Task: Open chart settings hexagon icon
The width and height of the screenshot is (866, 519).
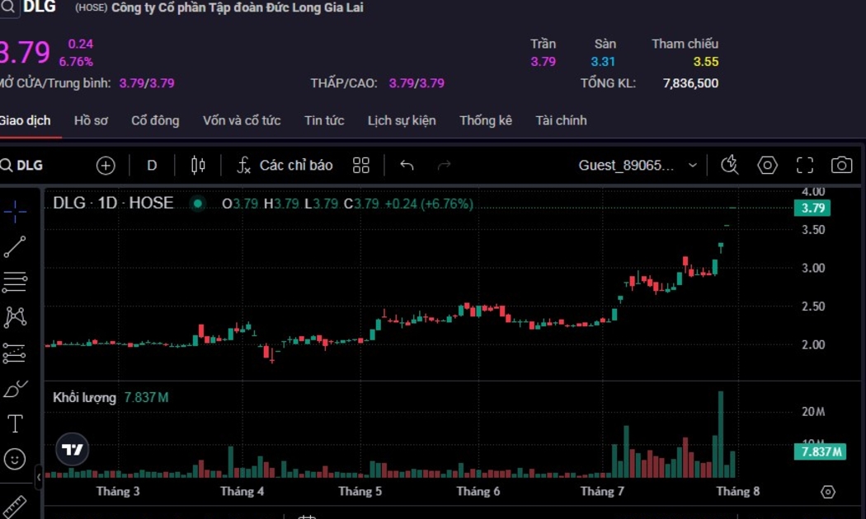Action: pyautogui.click(x=768, y=166)
